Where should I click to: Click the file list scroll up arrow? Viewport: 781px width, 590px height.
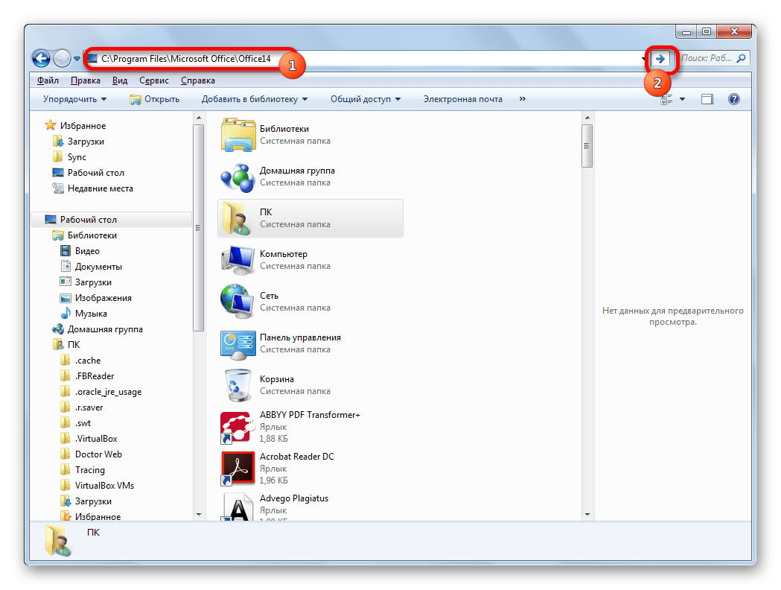click(587, 118)
